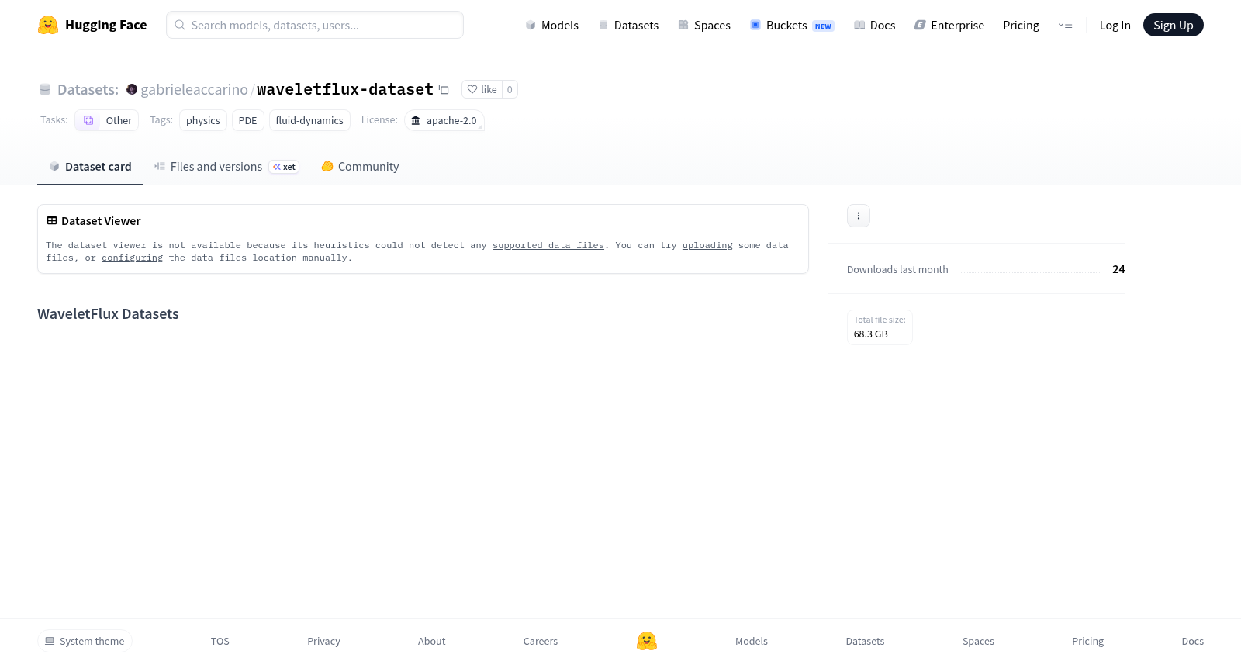Click the physics tag
Viewport: 1241px width, 668px height.
tap(203, 120)
